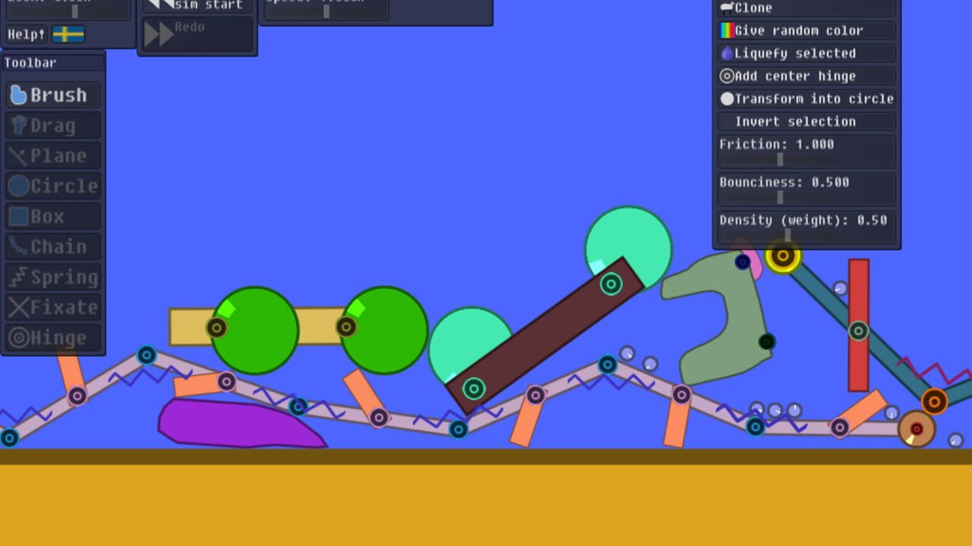Open the Help! button
Viewport: 972px width, 546px height.
click(27, 34)
